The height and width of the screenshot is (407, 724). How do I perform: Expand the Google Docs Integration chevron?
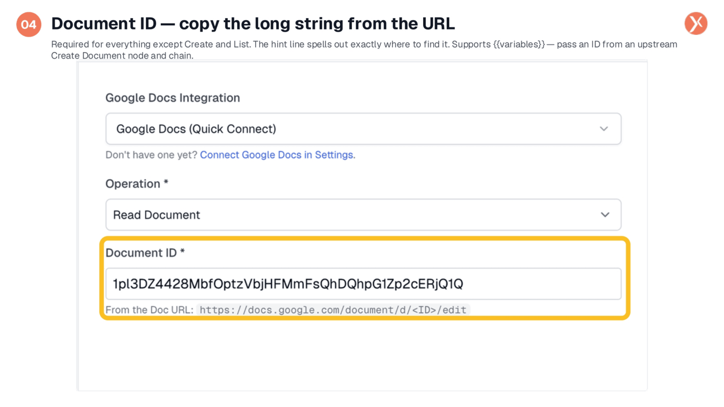point(604,129)
